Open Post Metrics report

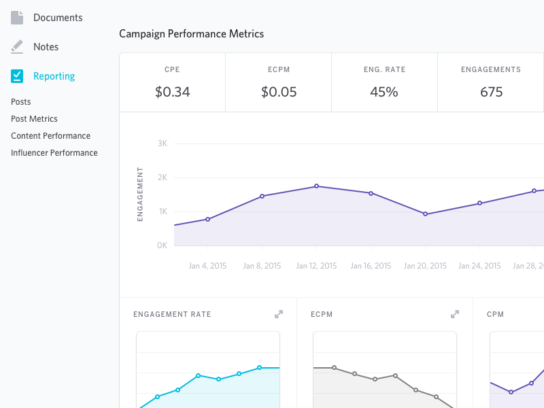pos(34,119)
